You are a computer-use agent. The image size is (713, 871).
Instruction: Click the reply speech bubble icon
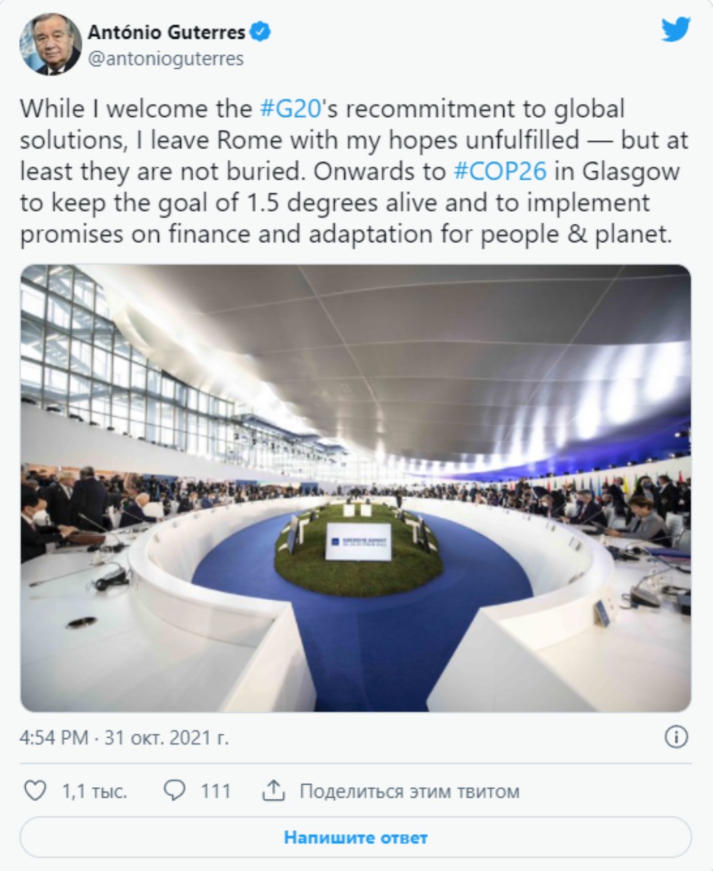tap(176, 791)
